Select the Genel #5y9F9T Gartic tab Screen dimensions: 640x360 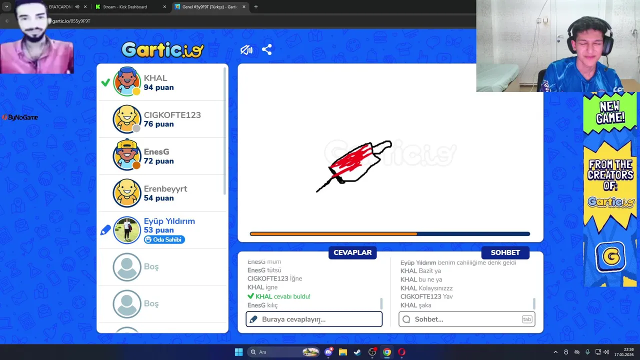pos(210,7)
